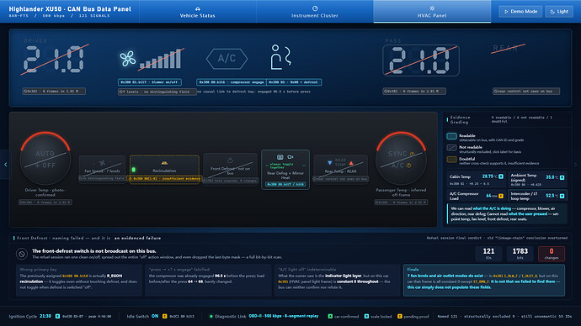Click the Rear Temp · REAR button
Viewport: 581px width, 326px height.
pos(340,169)
